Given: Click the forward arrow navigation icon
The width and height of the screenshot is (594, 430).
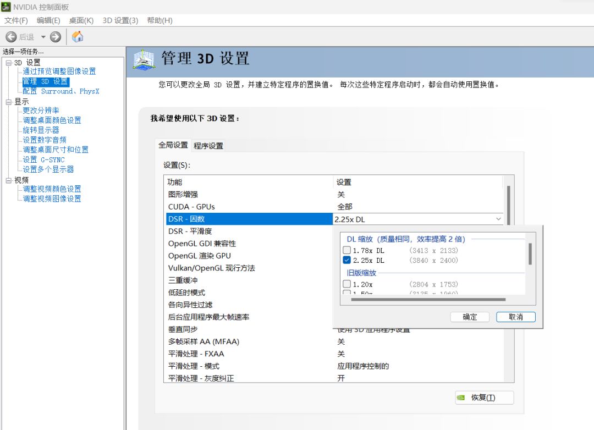Looking at the screenshot, I should 56,37.
